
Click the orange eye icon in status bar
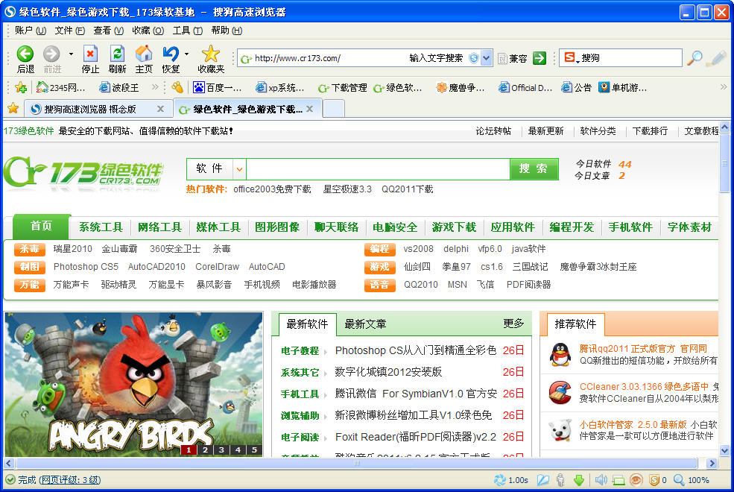[x=636, y=480]
